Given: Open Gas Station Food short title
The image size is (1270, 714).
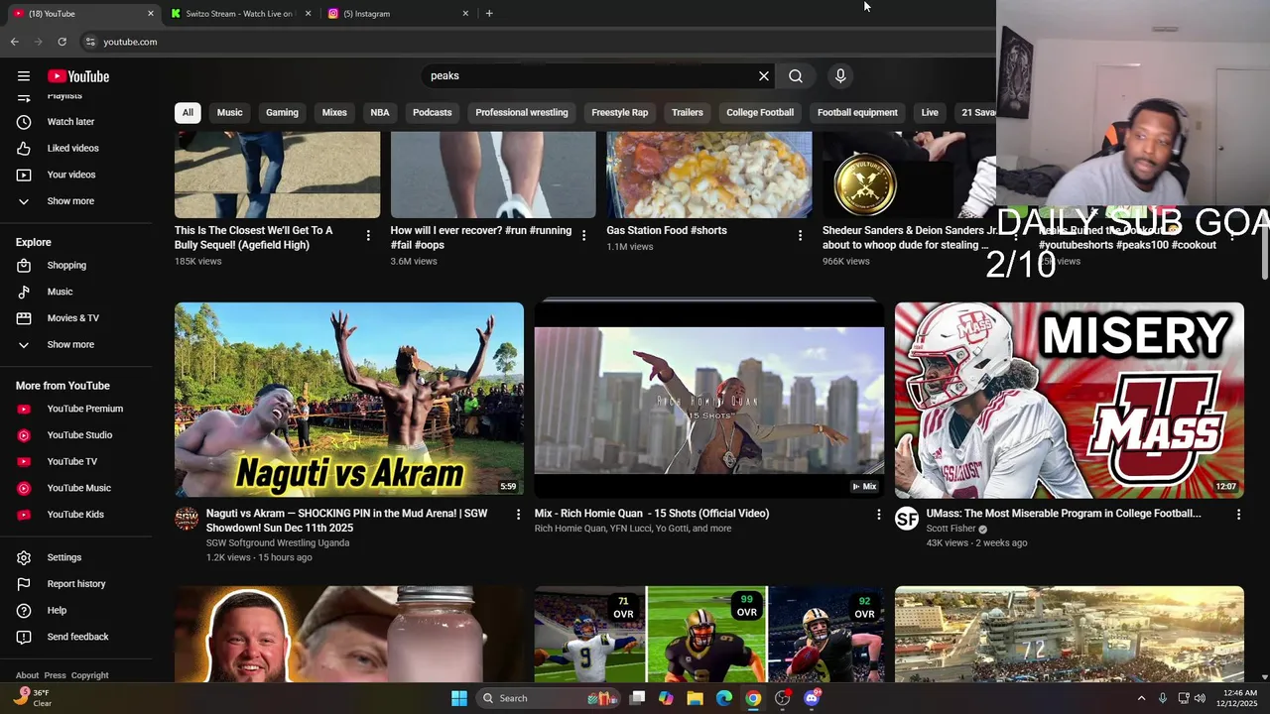Looking at the screenshot, I should coord(667,230).
